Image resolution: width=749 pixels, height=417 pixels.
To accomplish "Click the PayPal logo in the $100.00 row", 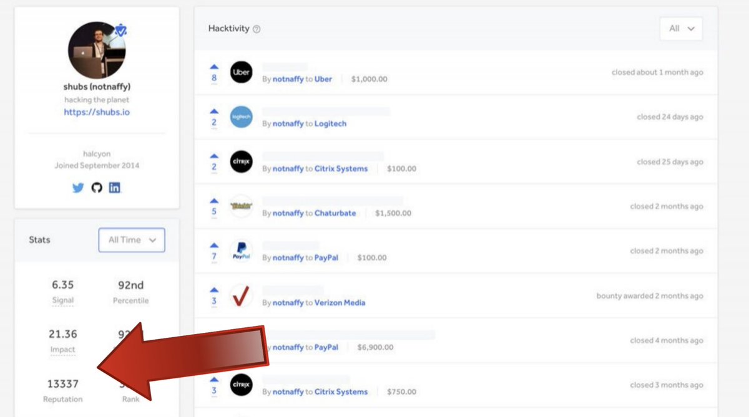I will [241, 251].
